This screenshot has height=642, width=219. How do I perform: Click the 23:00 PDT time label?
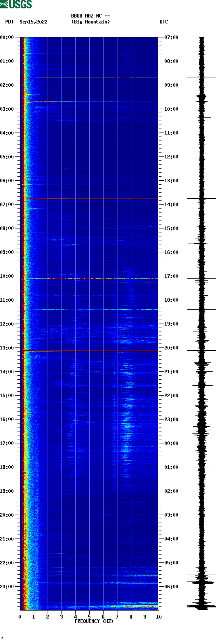[7, 587]
